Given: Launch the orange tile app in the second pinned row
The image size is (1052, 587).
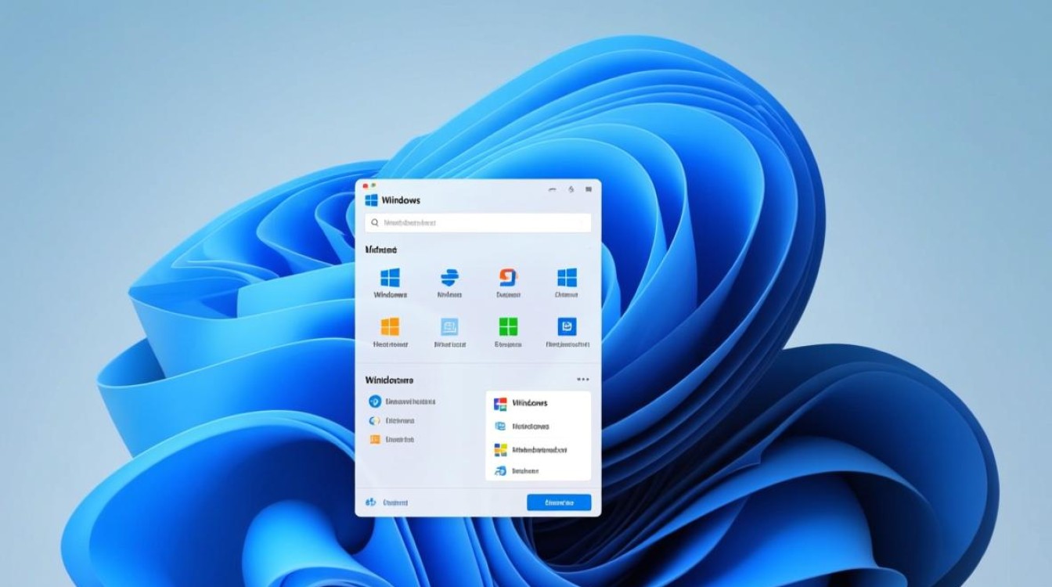Looking at the screenshot, I should 391,327.
